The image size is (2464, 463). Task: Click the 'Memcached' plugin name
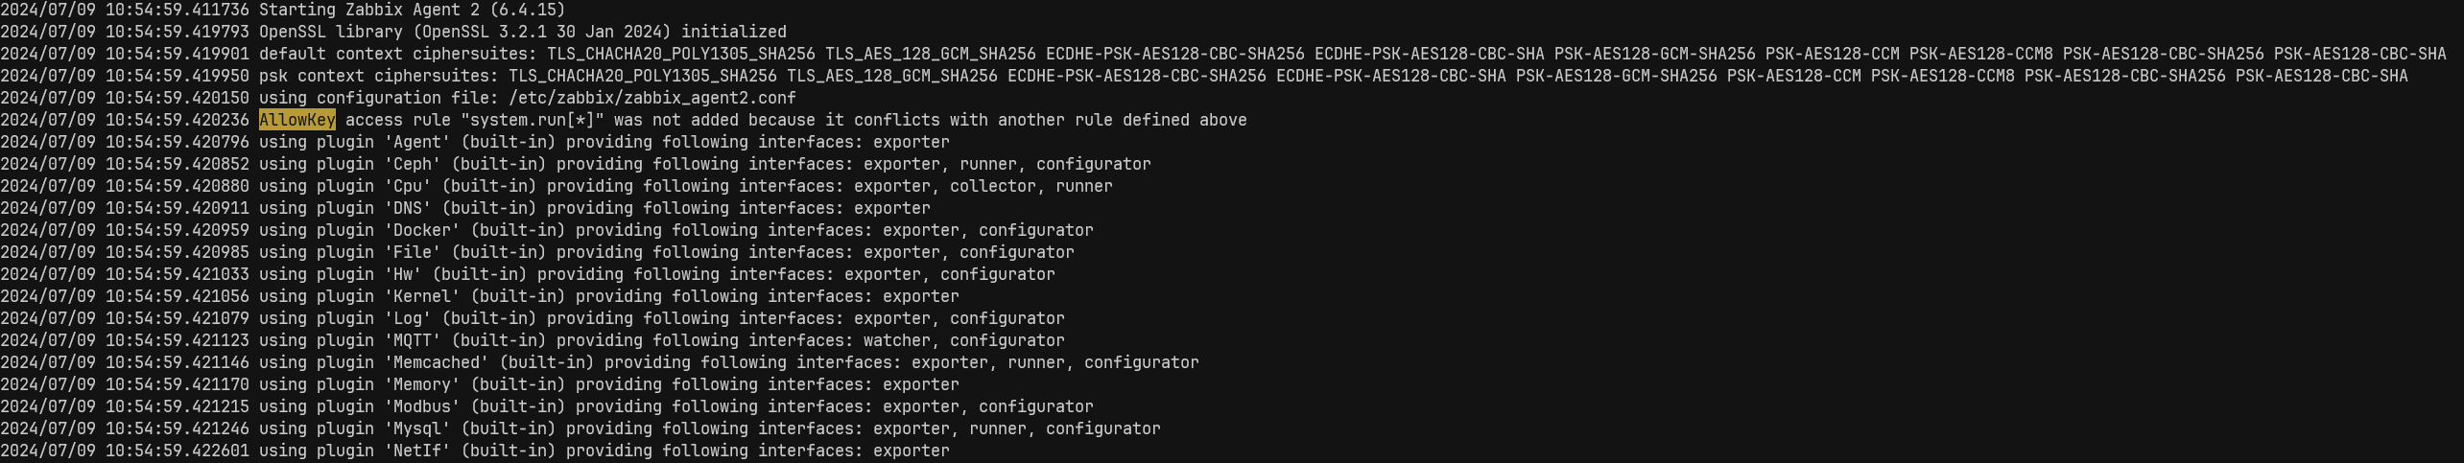click(437, 362)
